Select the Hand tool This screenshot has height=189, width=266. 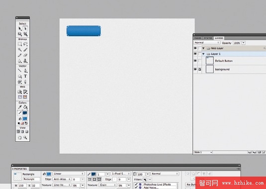(20, 137)
